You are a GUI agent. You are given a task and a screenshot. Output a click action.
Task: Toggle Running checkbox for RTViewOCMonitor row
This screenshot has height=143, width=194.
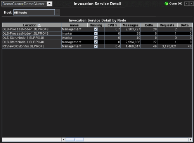pyautogui.click(x=96, y=46)
